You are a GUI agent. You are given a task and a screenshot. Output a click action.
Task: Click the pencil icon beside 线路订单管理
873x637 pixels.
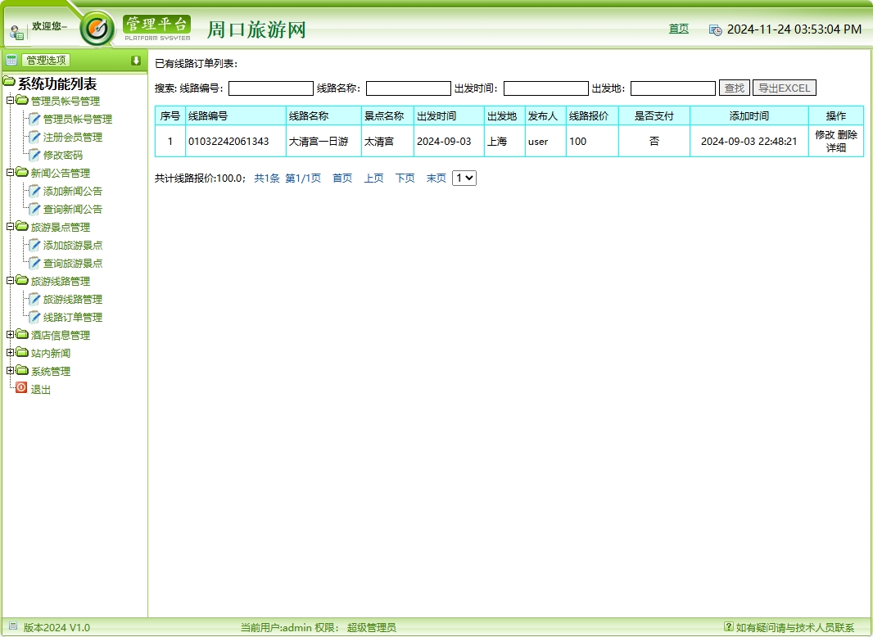pyautogui.click(x=34, y=318)
